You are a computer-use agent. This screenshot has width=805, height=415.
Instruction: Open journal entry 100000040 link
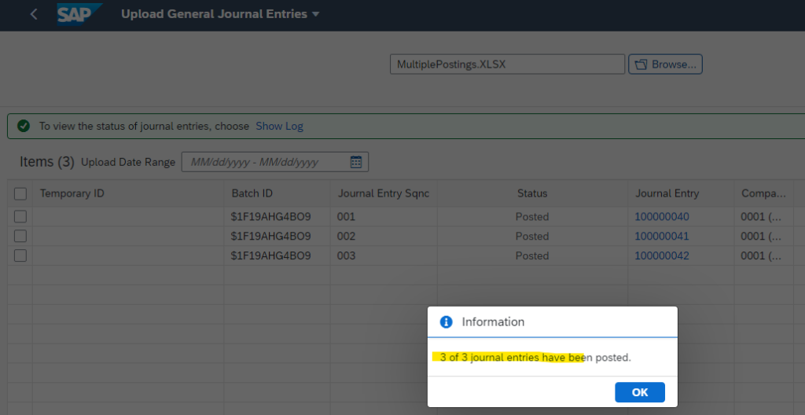(x=661, y=216)
